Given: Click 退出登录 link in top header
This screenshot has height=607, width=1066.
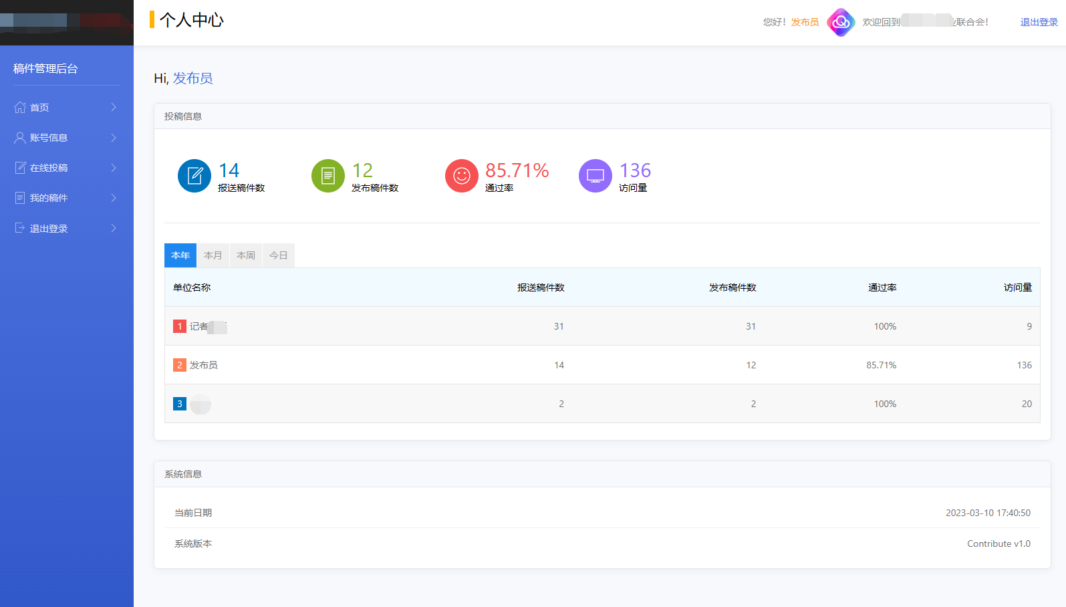Looking at the screenshot, I should point(1039,22).
